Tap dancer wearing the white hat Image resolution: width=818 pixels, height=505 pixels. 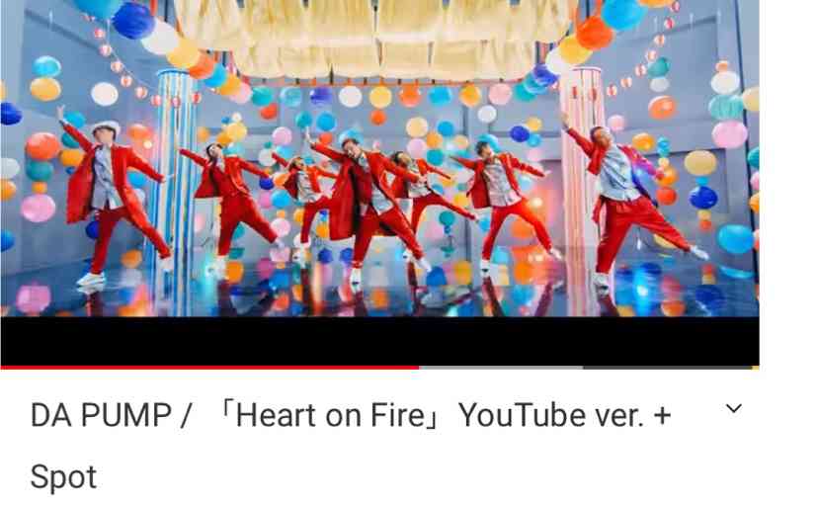pyautogui.click(x=113, y=201)
